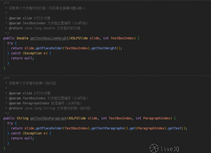This screenshot has width=211, height=153.
Task: Click return null in getTextBoxParagraph method
Action: [x=22, y=138]
